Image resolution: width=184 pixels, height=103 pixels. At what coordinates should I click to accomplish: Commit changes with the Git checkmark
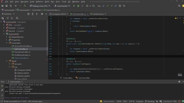[x=108, y=6]
